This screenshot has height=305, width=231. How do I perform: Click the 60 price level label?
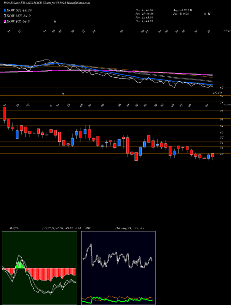[221, 133]
